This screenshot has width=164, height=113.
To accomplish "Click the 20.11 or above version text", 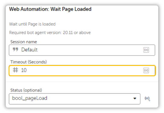I will click(77, 33).
